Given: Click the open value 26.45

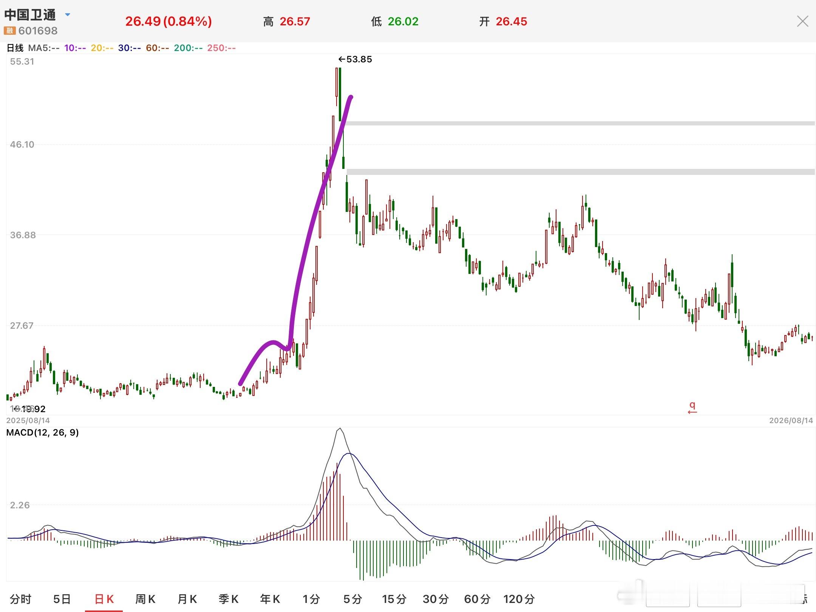Looking at the screenshot, I should click(511, 22).
